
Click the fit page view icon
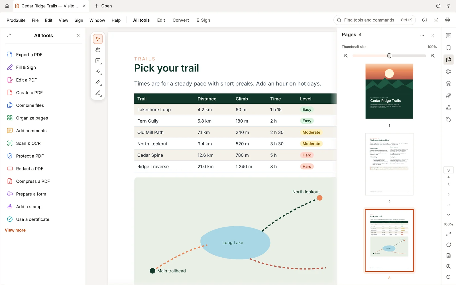click(449, 234)
